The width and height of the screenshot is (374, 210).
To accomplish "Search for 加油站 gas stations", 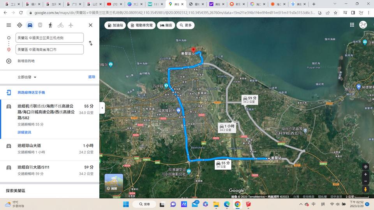I will click(115, 25).
